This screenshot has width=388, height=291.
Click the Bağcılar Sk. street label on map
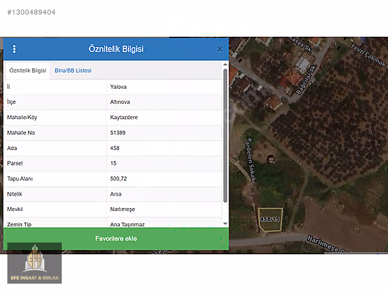(x=306, y=80)
